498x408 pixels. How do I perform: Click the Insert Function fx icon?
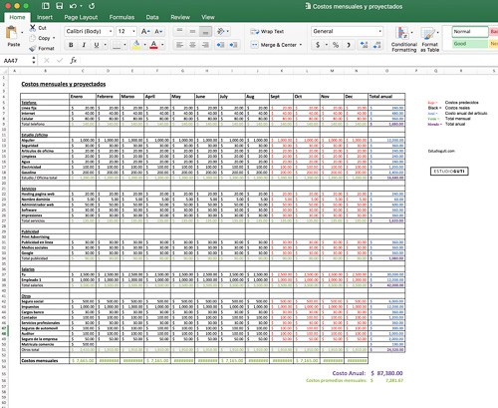click(x=74, y=60)
